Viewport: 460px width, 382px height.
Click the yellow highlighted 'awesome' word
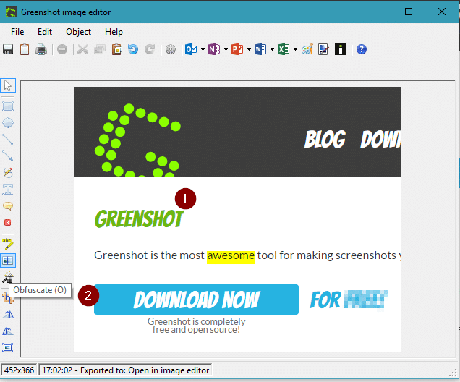tap(231, 256)
